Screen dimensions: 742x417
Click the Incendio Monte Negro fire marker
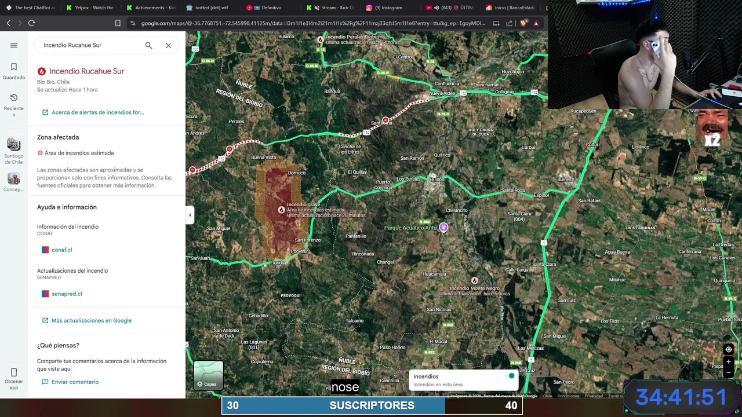[474, 281]
